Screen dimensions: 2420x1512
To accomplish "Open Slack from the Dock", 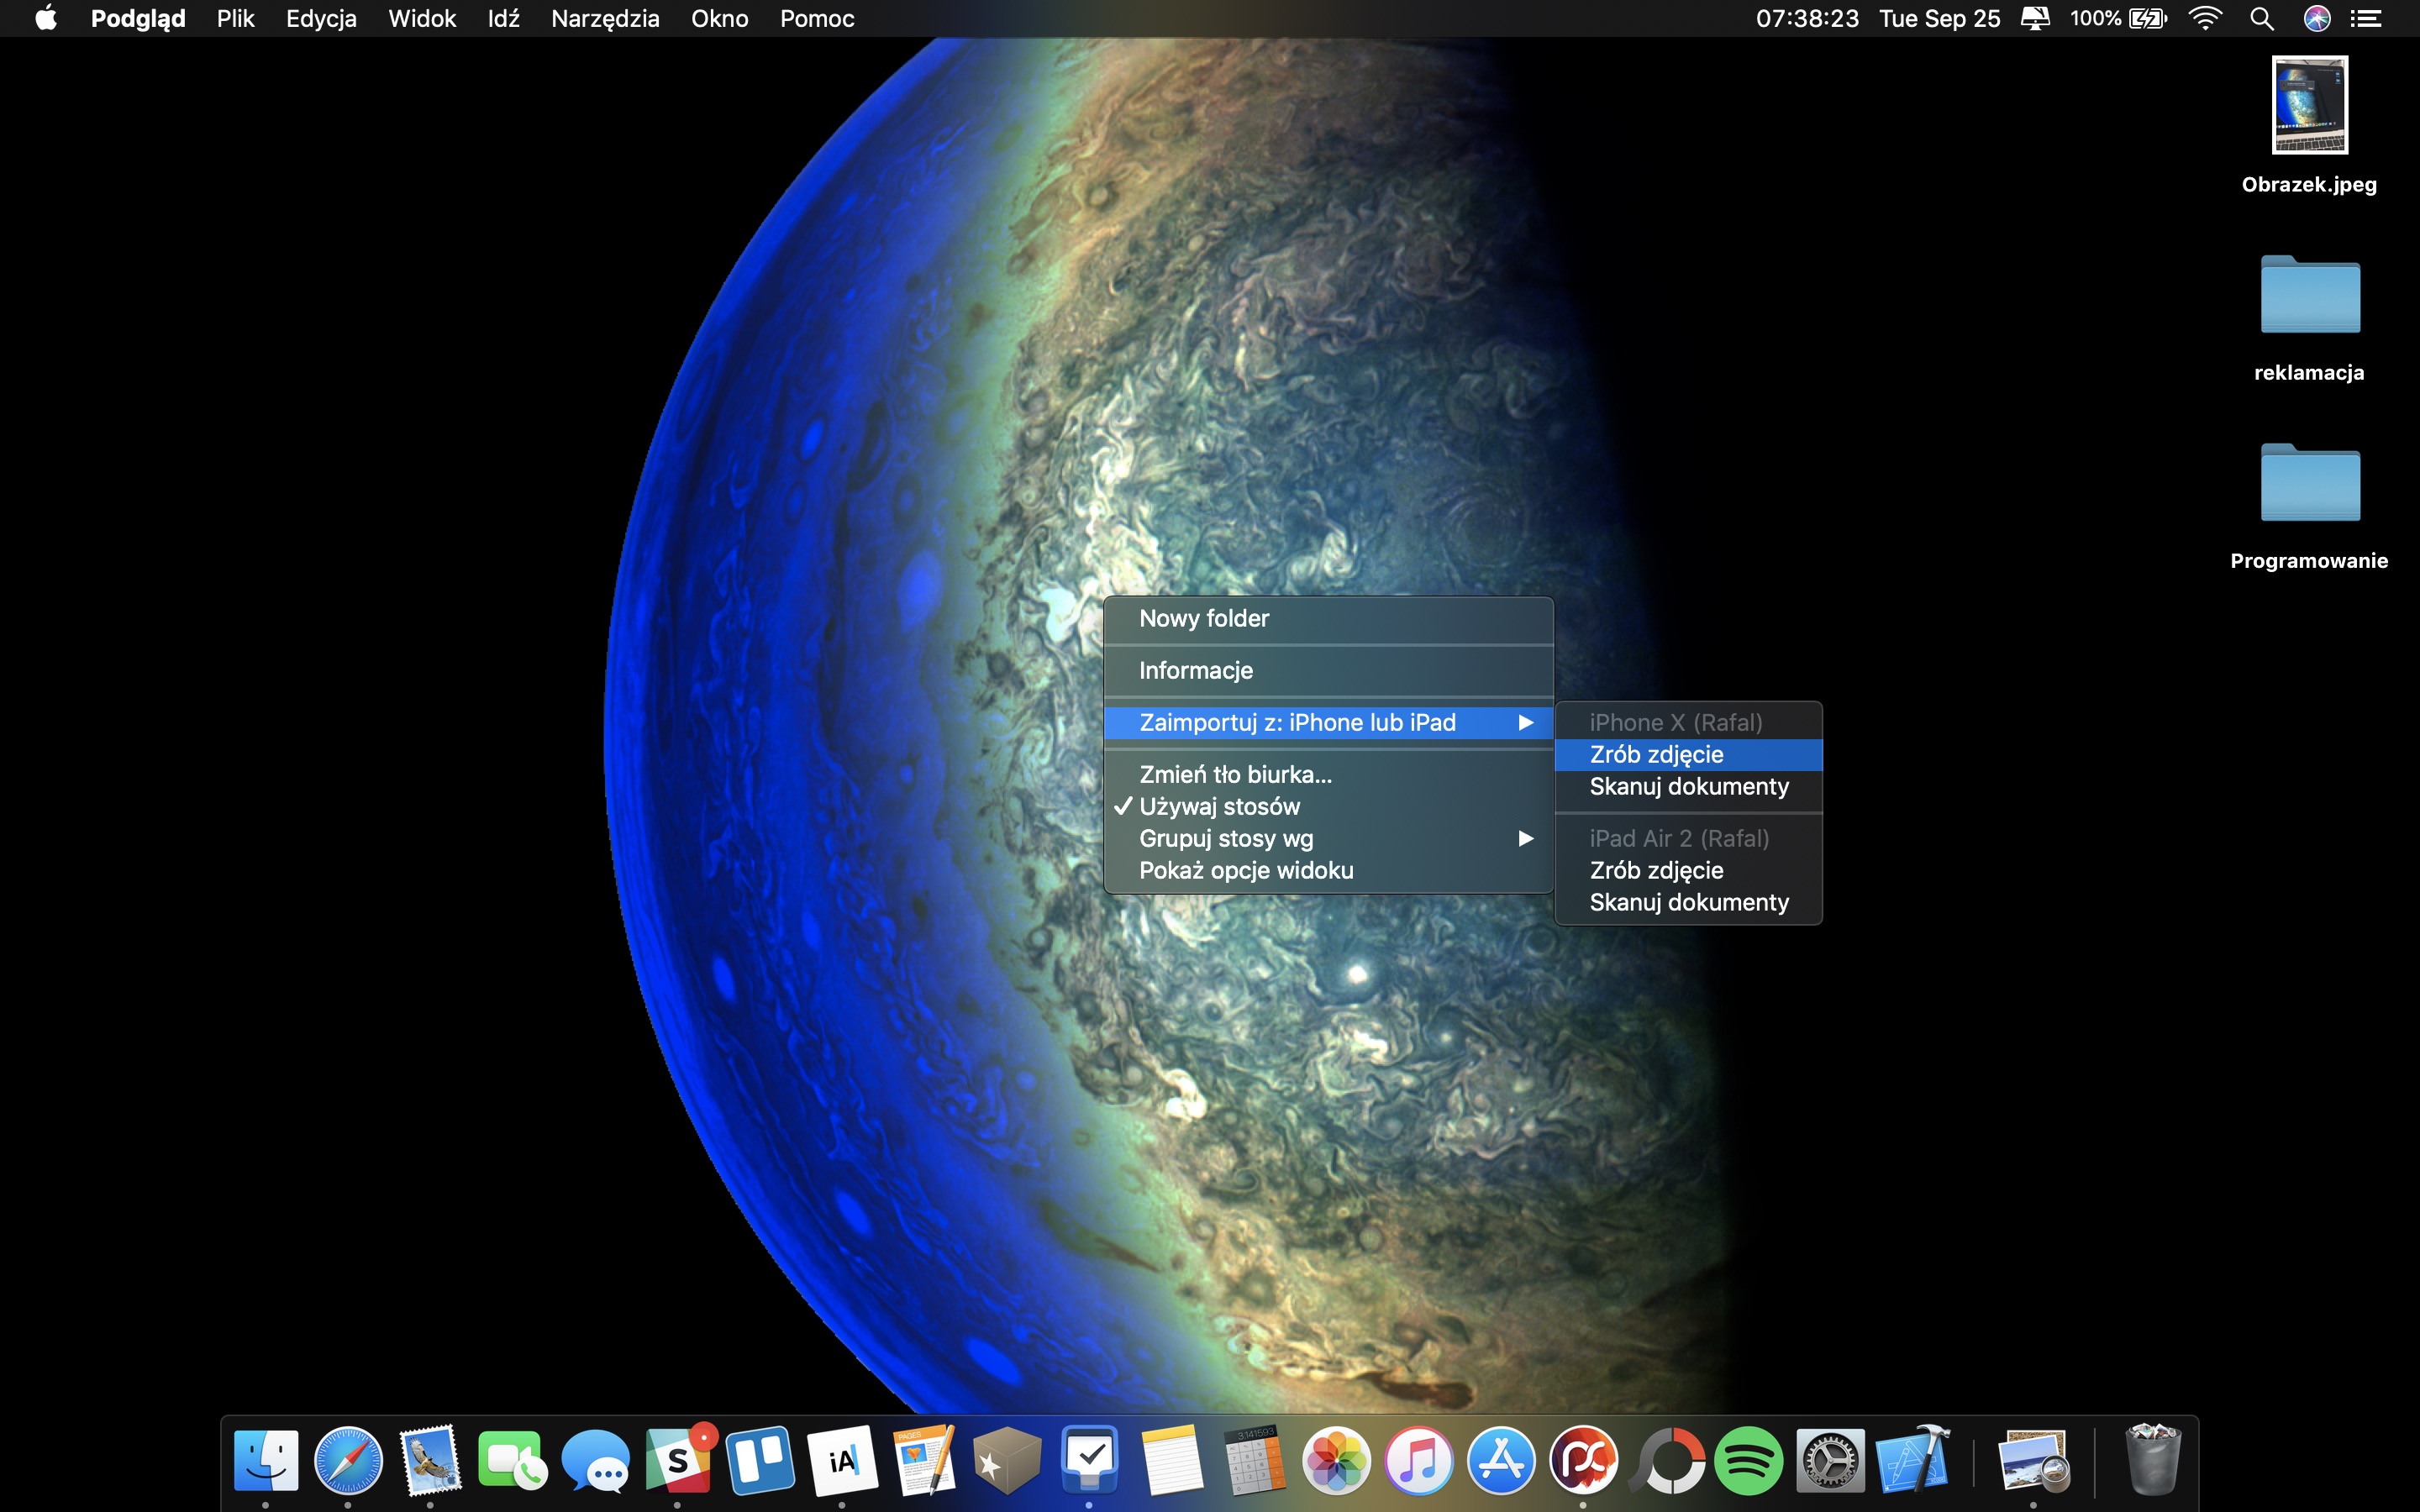I will (x=679, y=1461).
